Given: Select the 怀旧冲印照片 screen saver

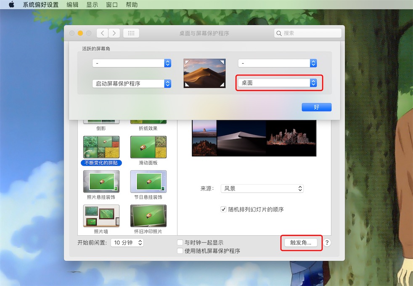Looking at the screenshot, I should (x=148, y=220).
